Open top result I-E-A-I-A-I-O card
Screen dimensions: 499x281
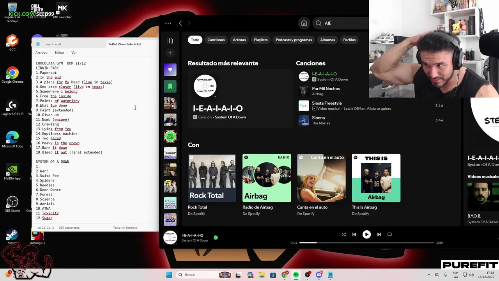240,98
